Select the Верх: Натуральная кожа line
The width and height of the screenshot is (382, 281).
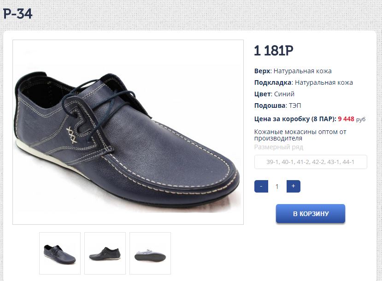pos(293,71)
